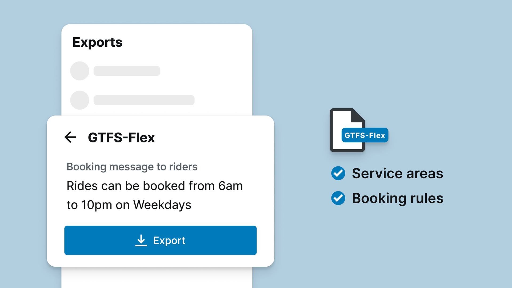Select the longer gray placeholder bar
This screenshot has width=512, height=288.
tap(144, 100)
